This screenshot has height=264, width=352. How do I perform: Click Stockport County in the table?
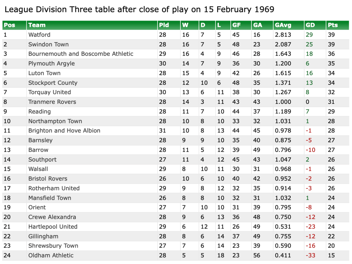point(53,83)
